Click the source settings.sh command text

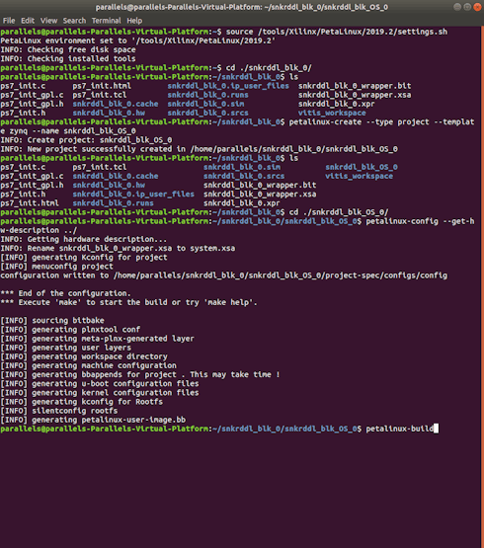pos(337,32)
